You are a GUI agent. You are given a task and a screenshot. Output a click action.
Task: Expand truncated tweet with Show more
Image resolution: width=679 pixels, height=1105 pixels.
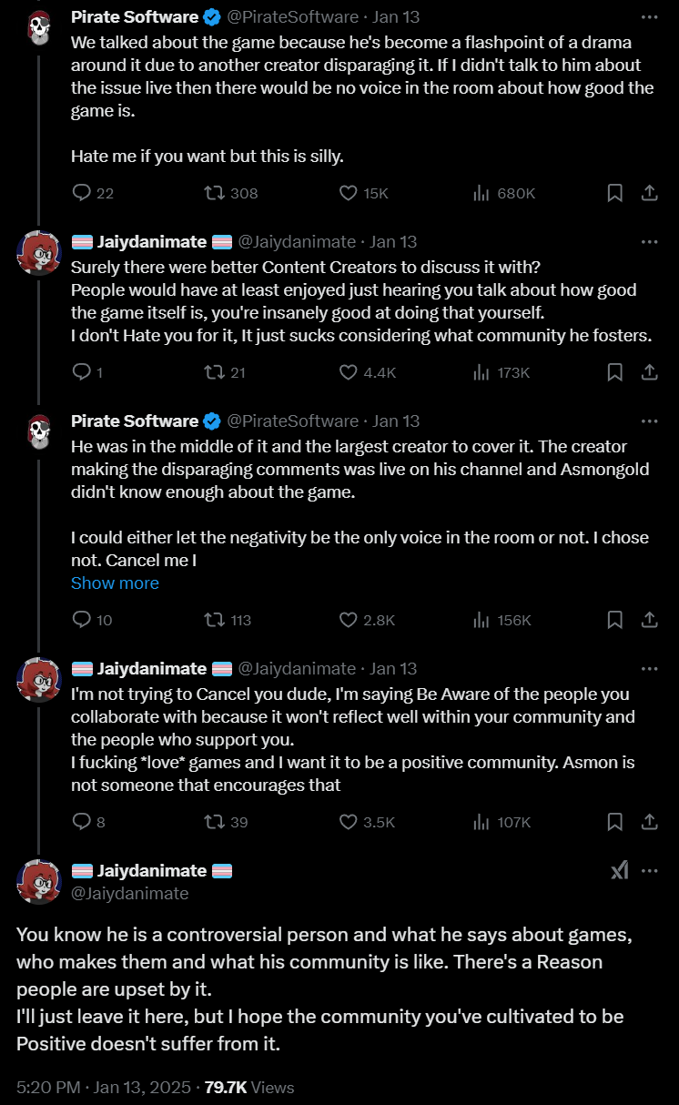tap(115, 583)
